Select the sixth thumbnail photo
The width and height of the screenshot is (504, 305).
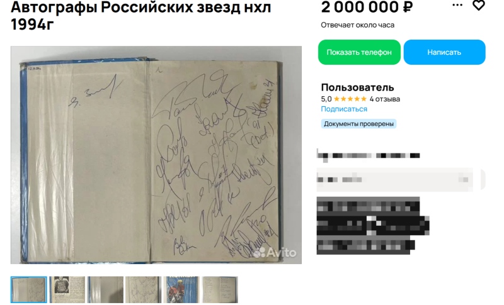click(220, 290)
